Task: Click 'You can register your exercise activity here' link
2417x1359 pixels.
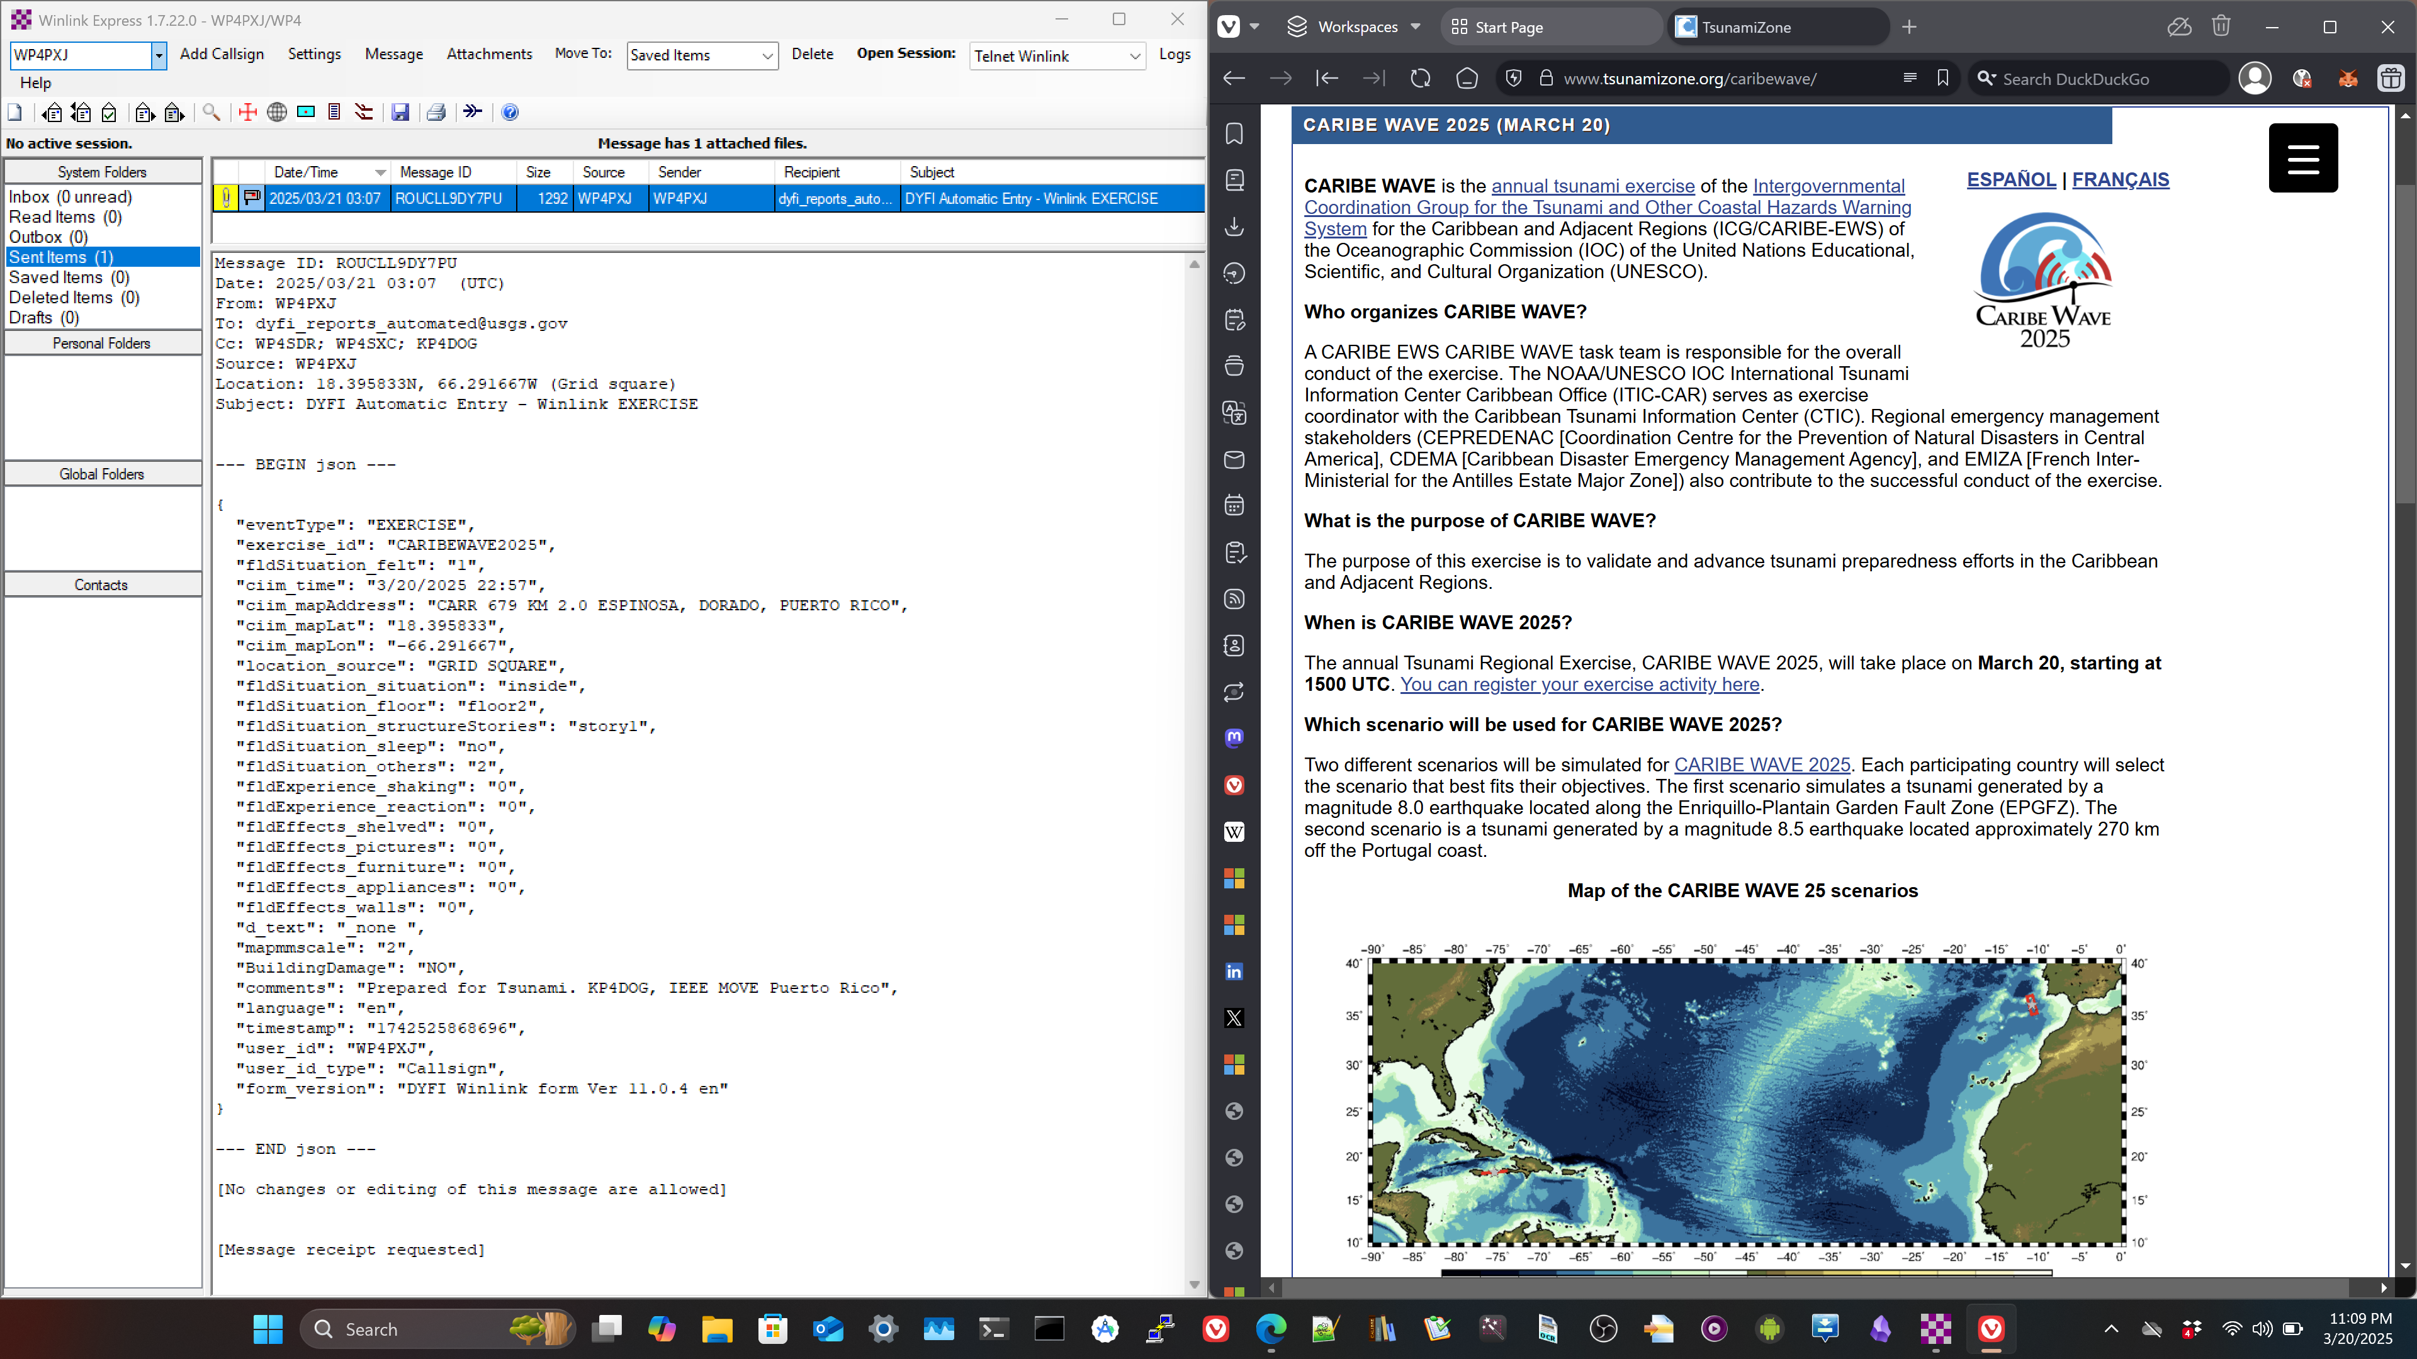Action: point(1580,685)
